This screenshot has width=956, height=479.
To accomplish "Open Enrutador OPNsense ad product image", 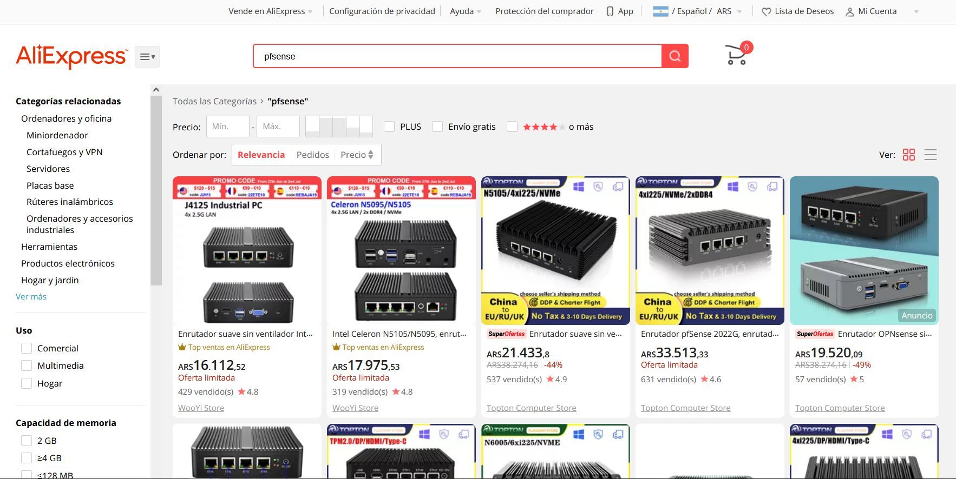I will coord(864,250).
